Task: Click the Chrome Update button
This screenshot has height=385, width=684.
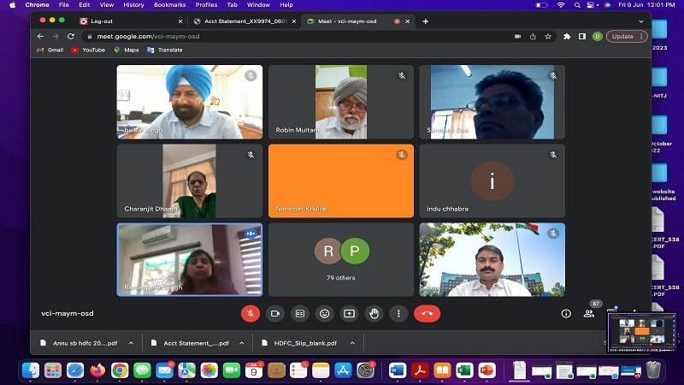Action: (622, 37)
